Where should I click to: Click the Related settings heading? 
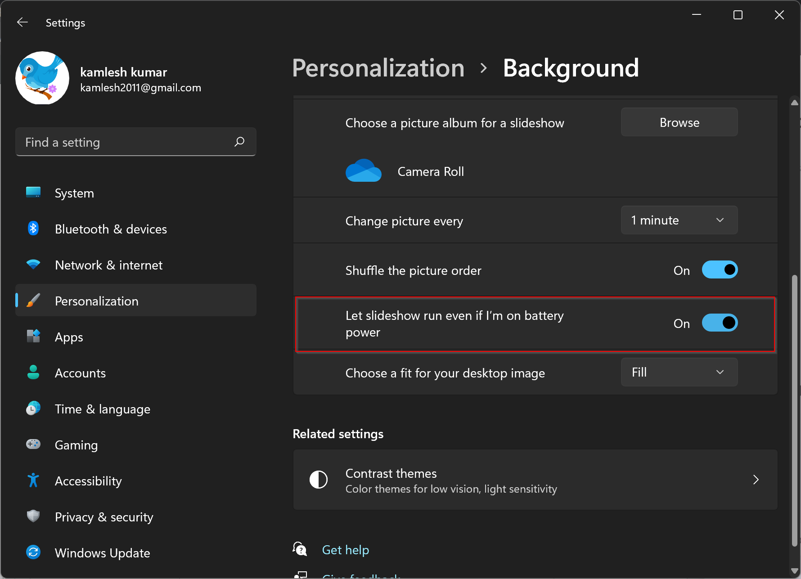338,434
